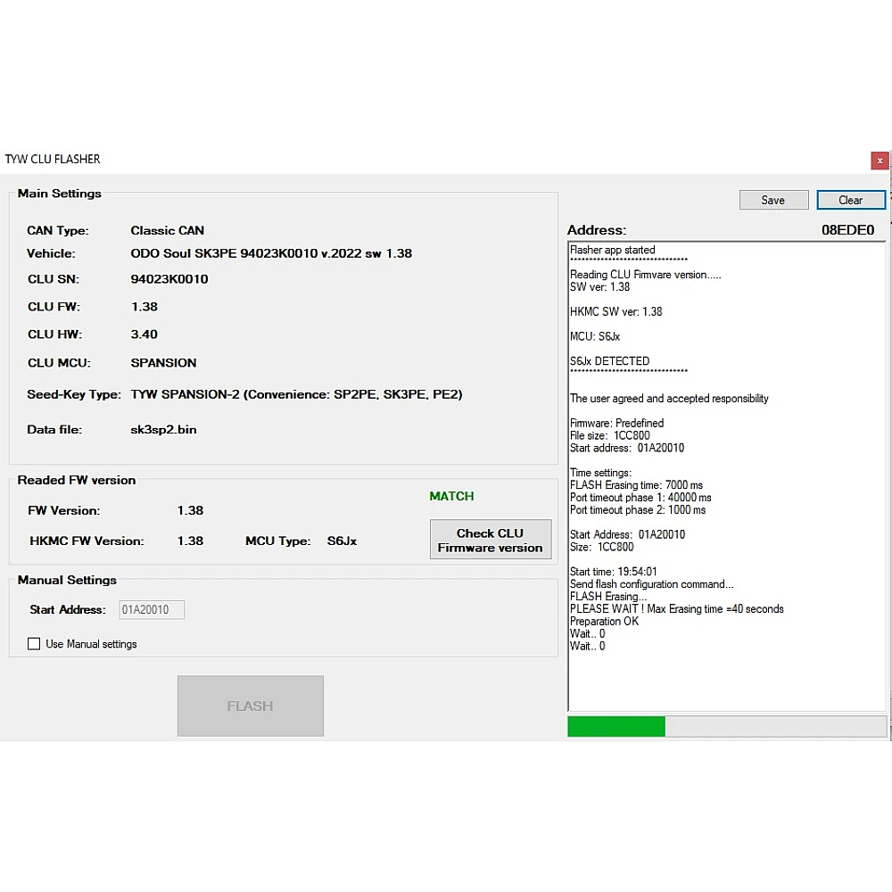Close the TYW CLU FLASHER window

[x=880, y=161]
